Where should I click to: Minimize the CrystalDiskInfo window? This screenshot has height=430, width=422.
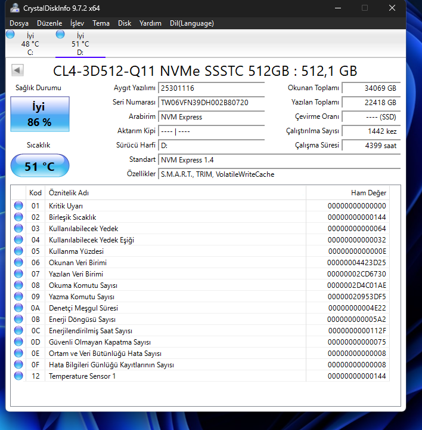(338, 8)
